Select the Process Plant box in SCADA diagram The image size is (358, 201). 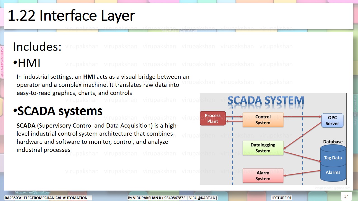(x=213, y=118)
